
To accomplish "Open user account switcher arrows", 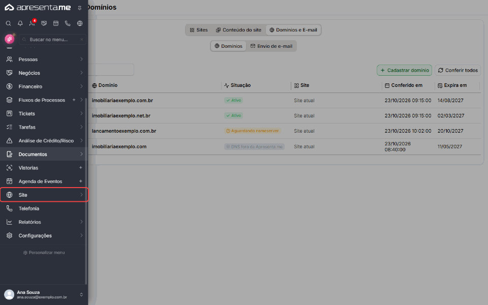I will click(81, 294).
